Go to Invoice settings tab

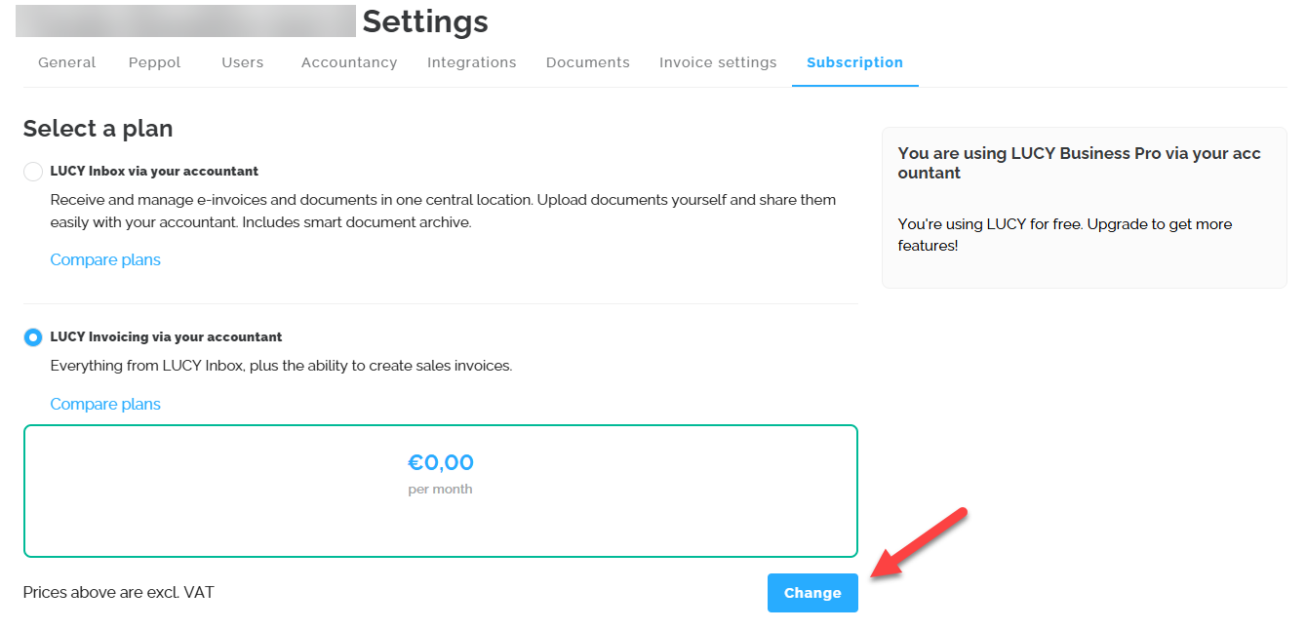(x=718, y=62)
